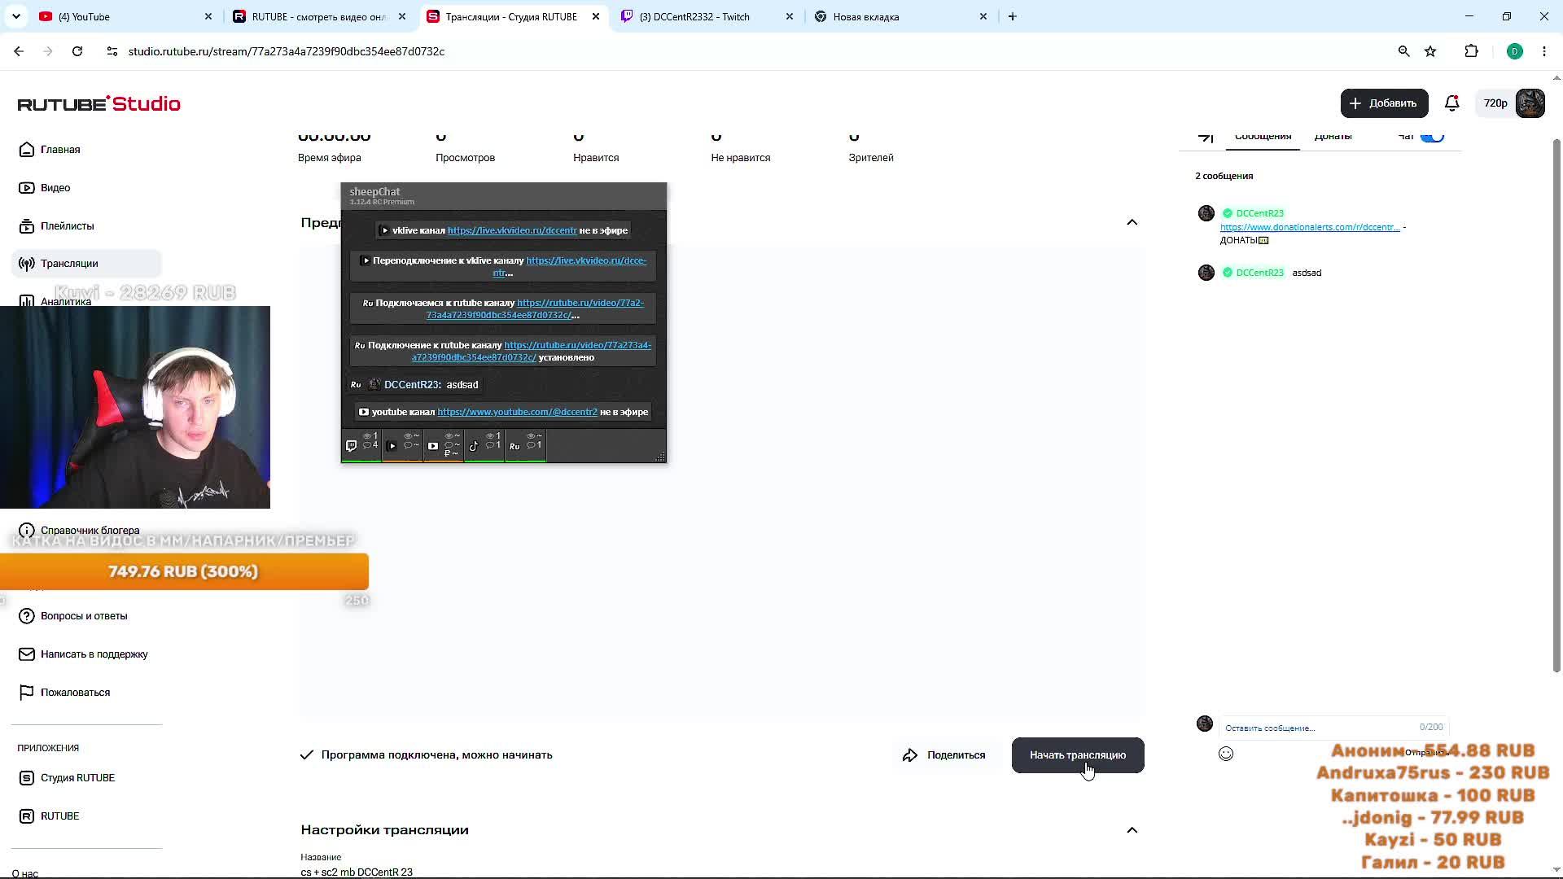Click the 'Программа подключена, можно начинать' status text

[x=436, y=755]
